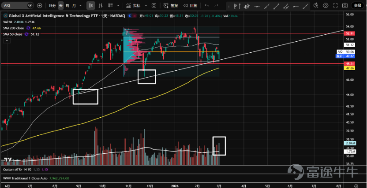Click the compare/add symbol plus icon
This screenshot has width=367, height=188.
[40, 5]
